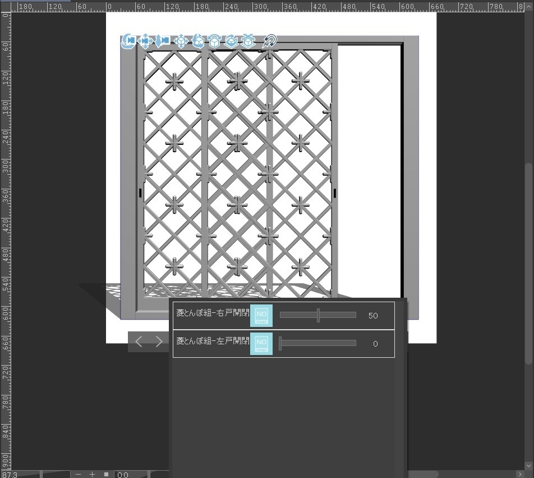Screen dimensions: 534x478
Task: Select the horizontal plane rotate object icon
Action: tap(231, 41)
